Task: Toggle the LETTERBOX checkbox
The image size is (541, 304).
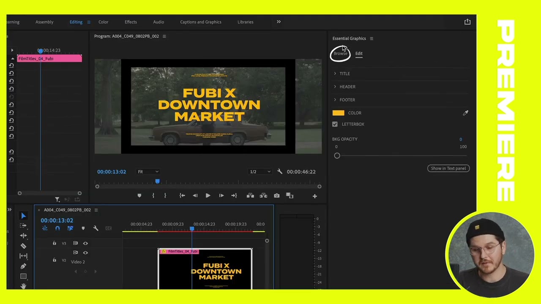Action: coord(335,124)
